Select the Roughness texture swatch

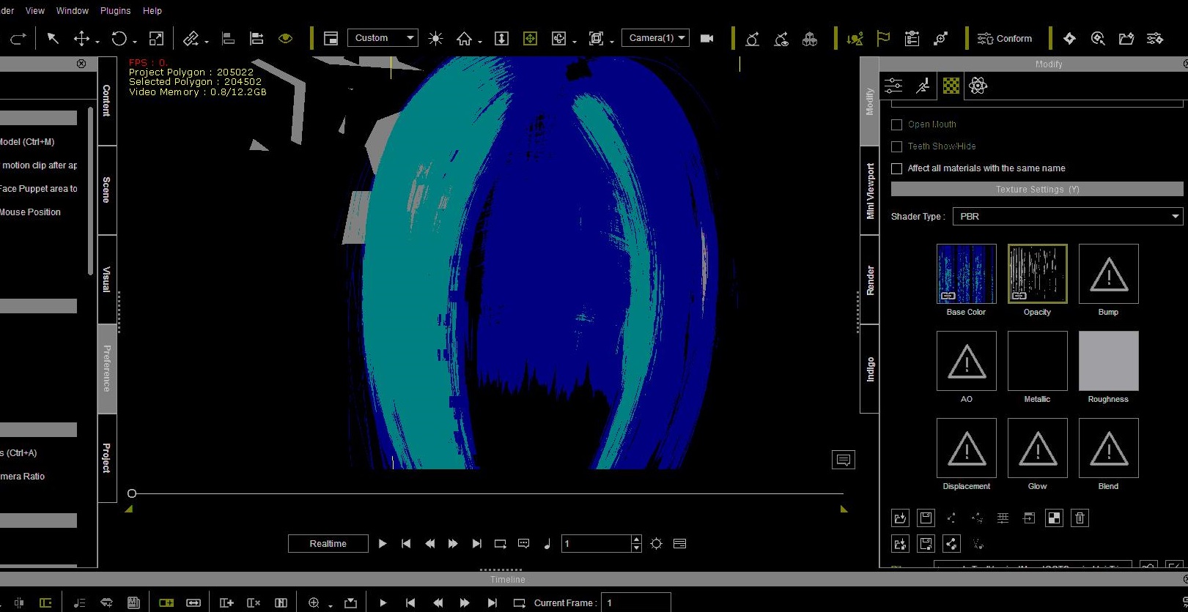click(x=1109, y=361)
